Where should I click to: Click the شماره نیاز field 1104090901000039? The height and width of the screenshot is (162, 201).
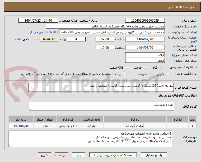145,21
